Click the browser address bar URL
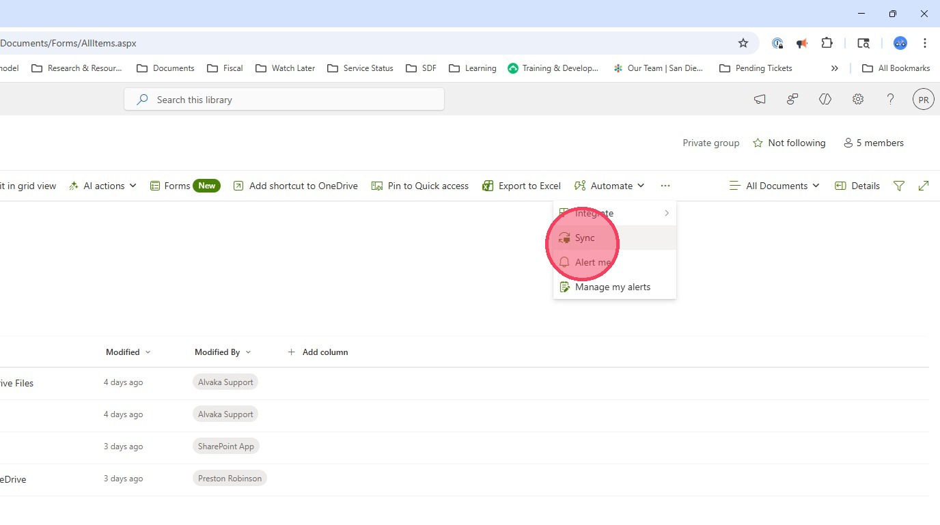Viewport: 940px width, 525px height. pyautogui.click(x=68, y=43)
